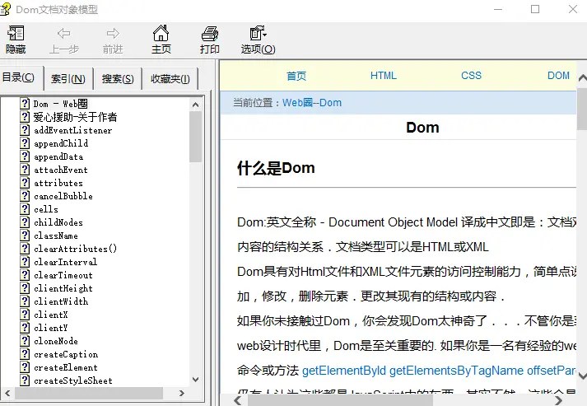Image resolution: width=587 pixels, height=406 pixels.
Task: Click the tree list scroll-down arrow
Action: pyautogui.click(x=195, y=380)
